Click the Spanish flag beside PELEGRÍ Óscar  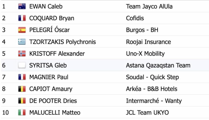pos(22,30)
